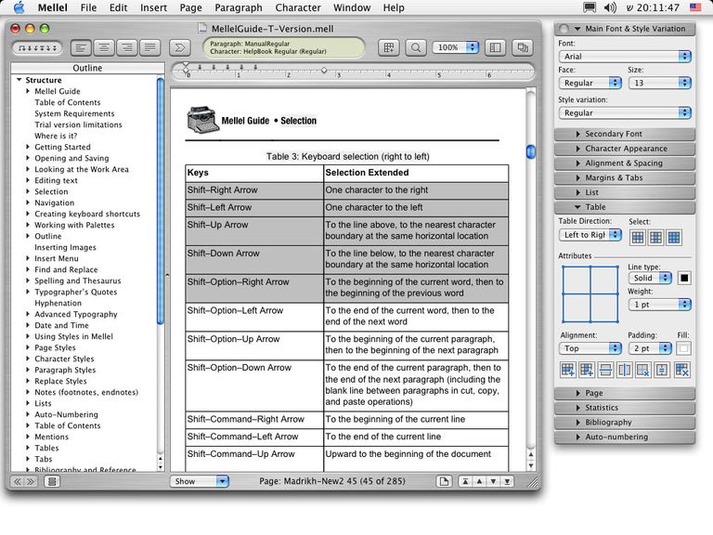This screenshot has height=535, width=713.
Task: Click the insert table toolbar icon
Action: [x=389, y=47]
